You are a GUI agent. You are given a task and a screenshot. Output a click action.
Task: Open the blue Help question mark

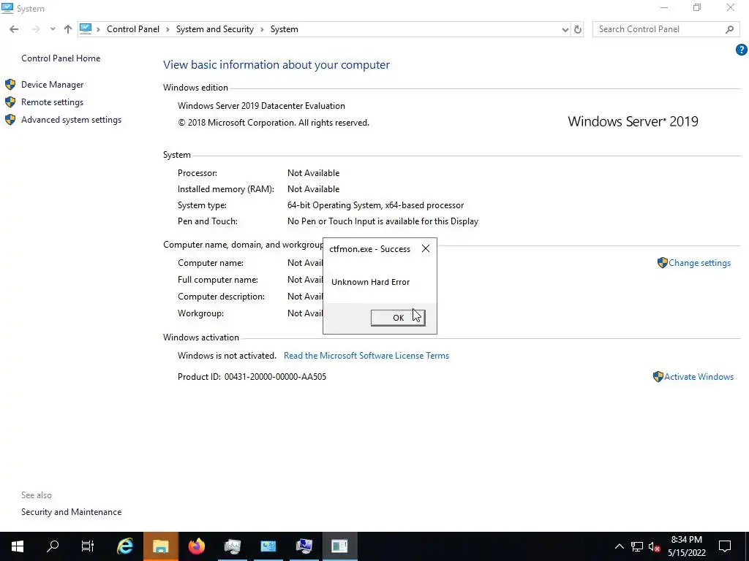click(x=742, y=50)
